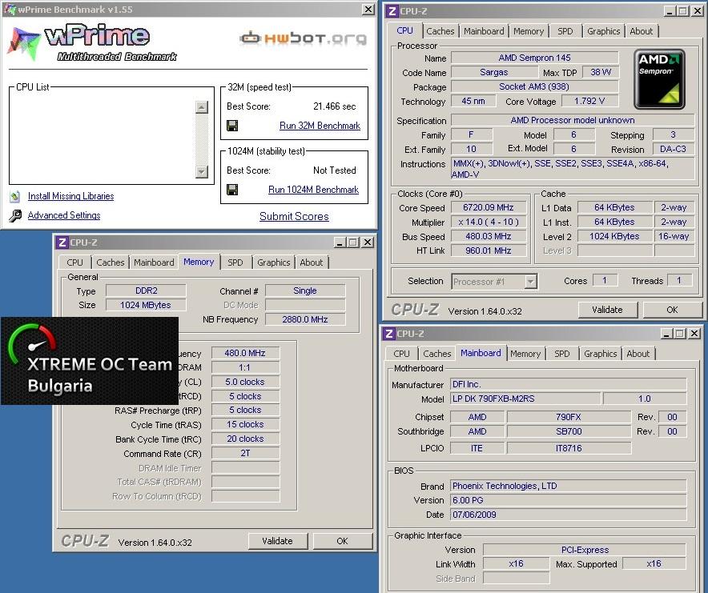Click the AMD Sempron logo in CPU-Z
Viewport: 708px width, 593px height.
pos(659,79)
